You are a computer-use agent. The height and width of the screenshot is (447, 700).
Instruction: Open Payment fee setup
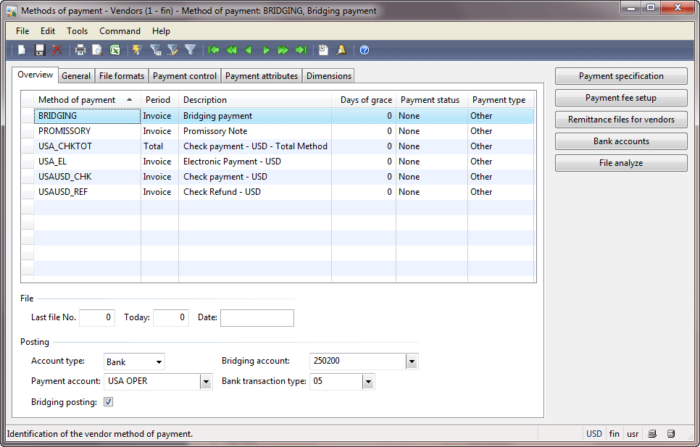point(620,97)
